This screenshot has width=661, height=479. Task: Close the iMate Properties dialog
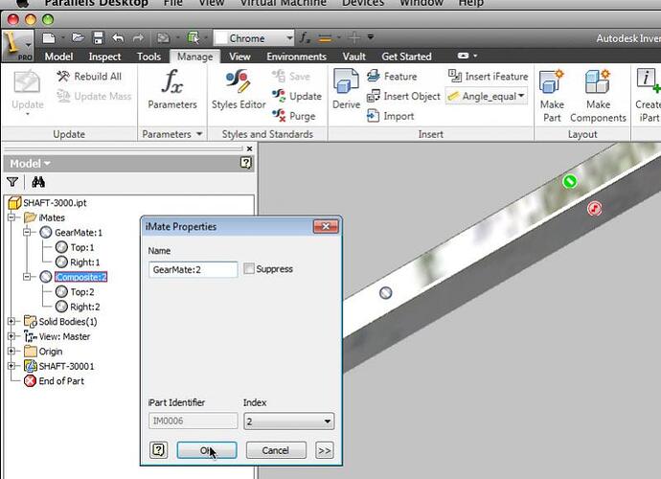pos(326,226)
